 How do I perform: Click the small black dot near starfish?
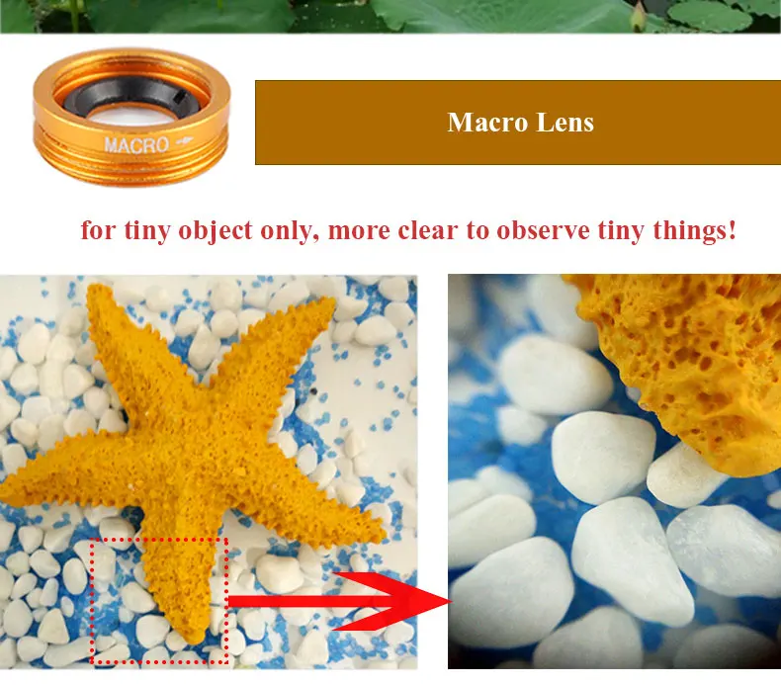[x=313, y=391]
